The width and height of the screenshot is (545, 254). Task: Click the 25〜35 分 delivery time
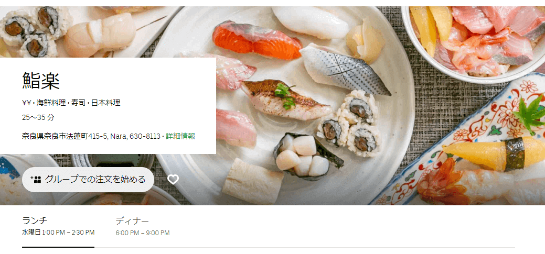pos(38,118)
